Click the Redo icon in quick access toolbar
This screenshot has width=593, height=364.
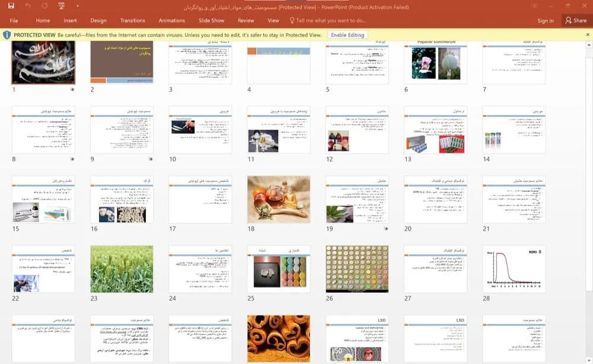(44, 6)
